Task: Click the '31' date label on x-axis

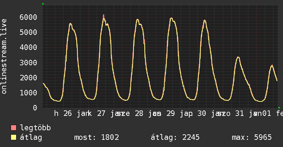Action: tap(239, 113)
